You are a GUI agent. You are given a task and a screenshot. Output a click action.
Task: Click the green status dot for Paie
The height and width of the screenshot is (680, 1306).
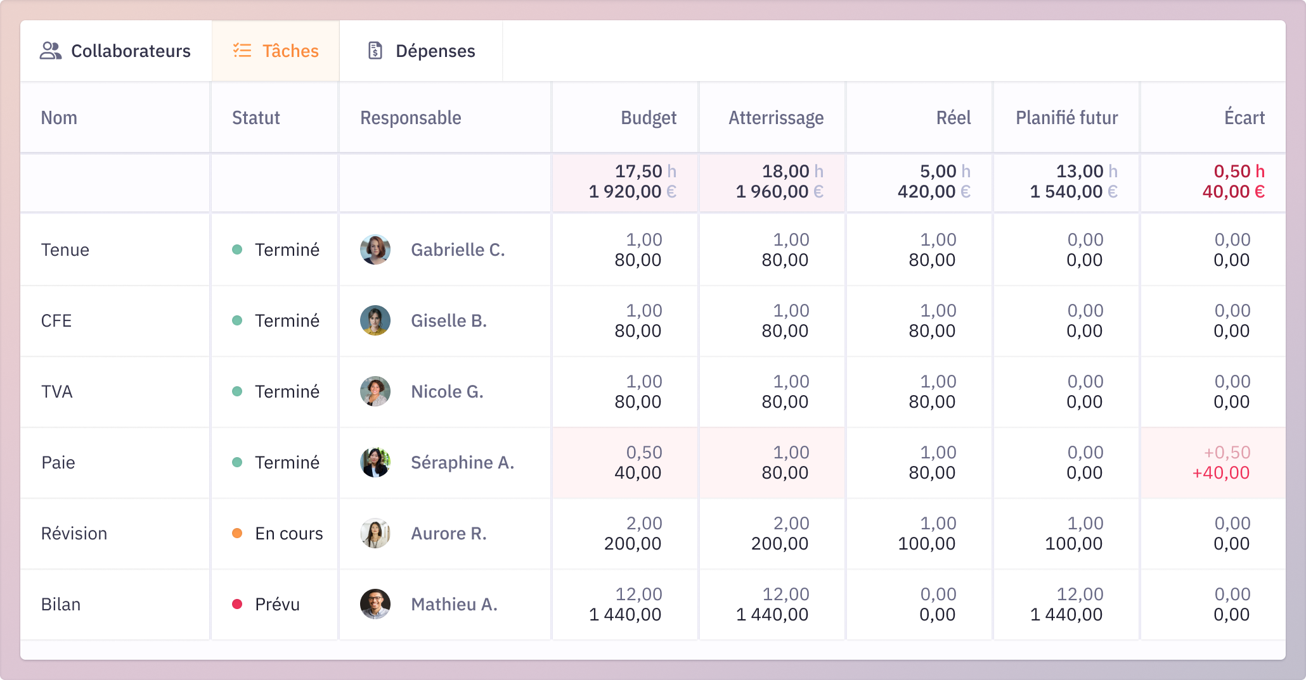click(x=237, y=462)
